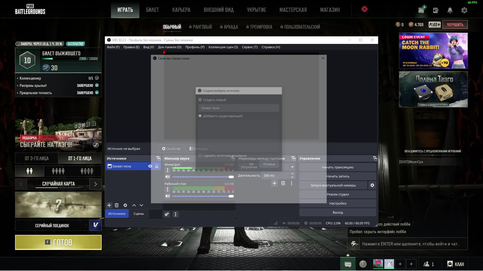Image resolution: width=483 pixels, height=271 pixels.
Task: Open Микр/доп channel options menu
Action: (168, 170)
